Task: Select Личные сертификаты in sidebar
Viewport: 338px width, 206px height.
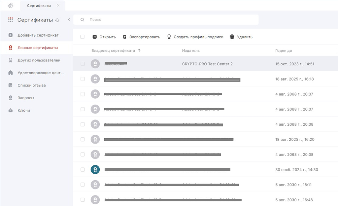Action: click(x=38, y=48)
